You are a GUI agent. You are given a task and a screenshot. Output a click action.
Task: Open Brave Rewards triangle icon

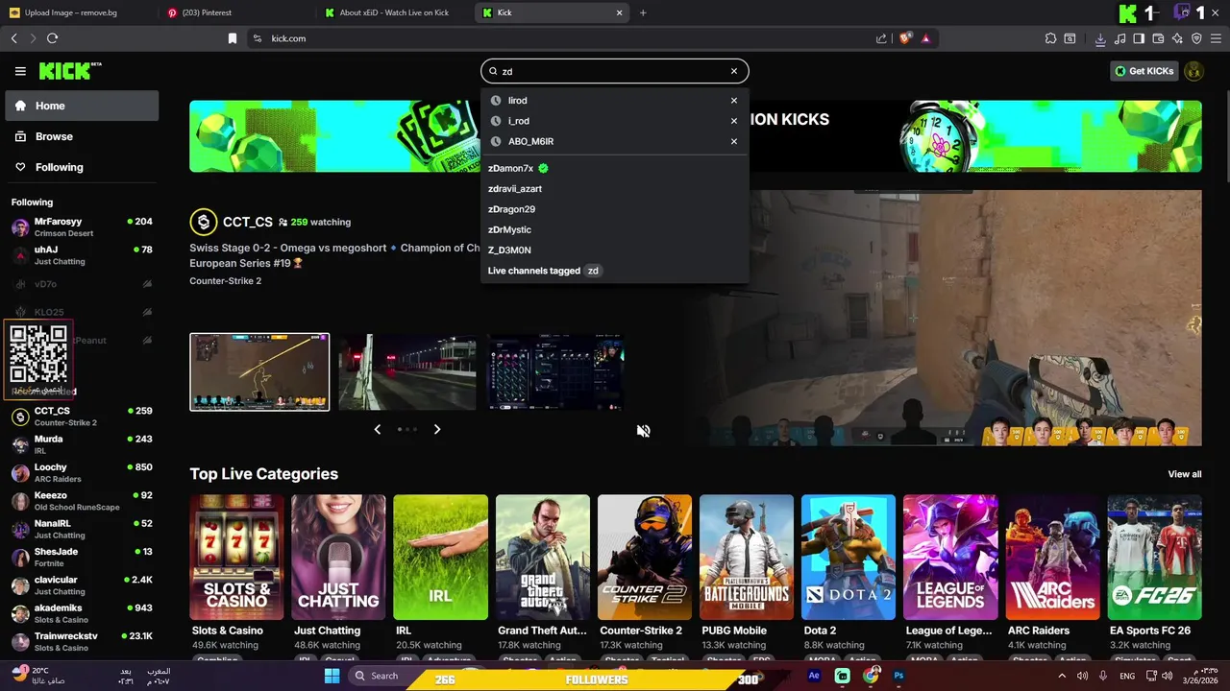click(x=925, y=38)
